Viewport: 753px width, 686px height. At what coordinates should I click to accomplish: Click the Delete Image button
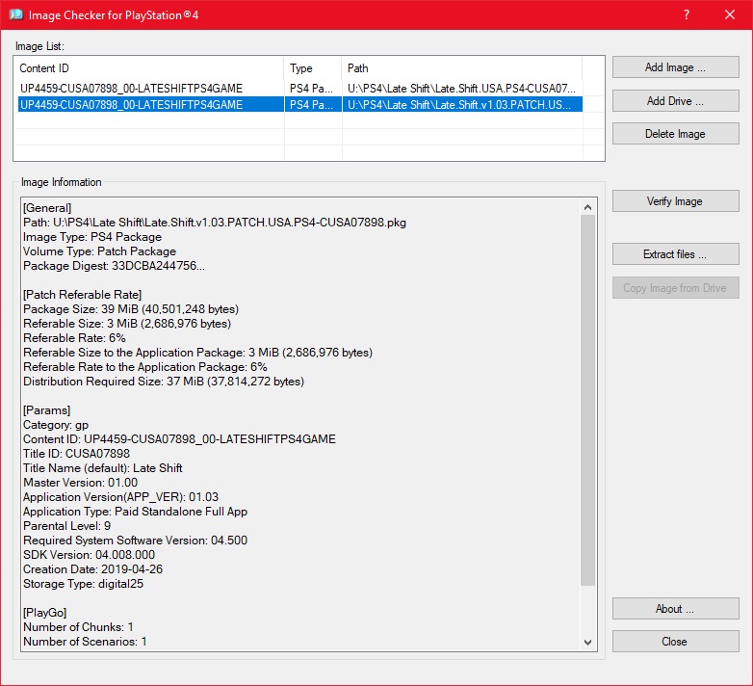coord(675,134)
